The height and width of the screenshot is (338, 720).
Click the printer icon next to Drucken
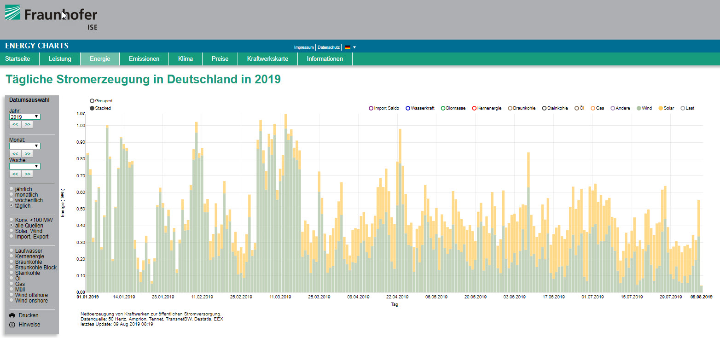coord(12,315)
